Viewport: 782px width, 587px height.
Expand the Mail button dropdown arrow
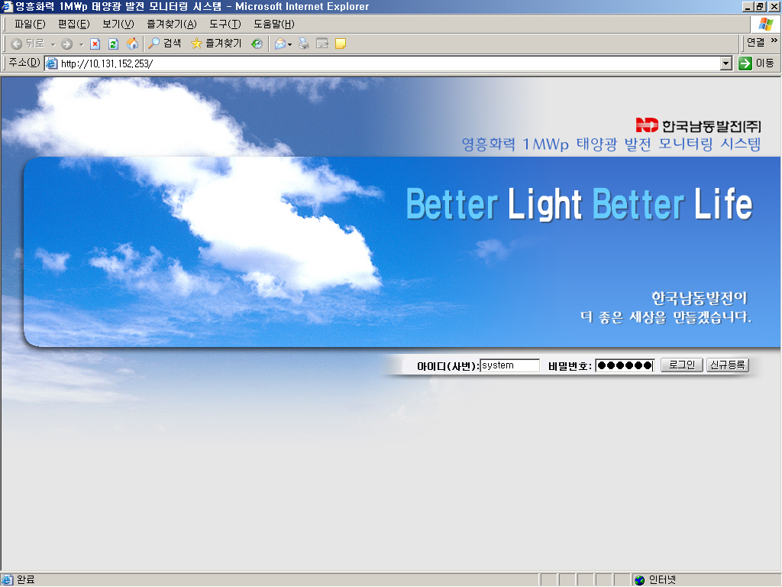click(x=290, y=44)
